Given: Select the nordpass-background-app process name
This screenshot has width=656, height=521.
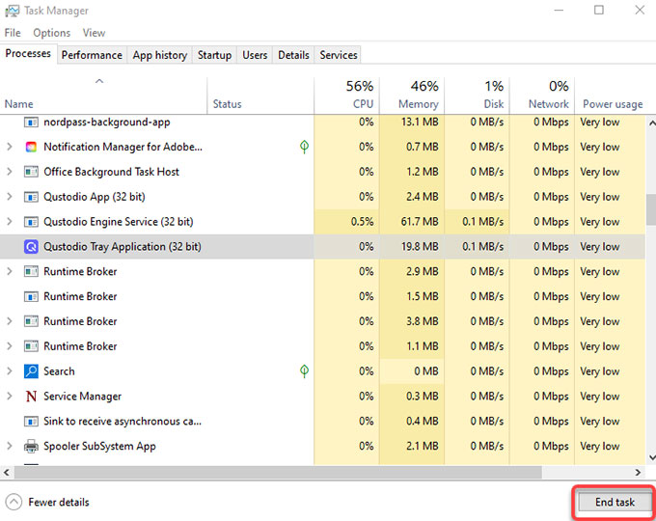Looking at the screenshot, I should point(107,123).
